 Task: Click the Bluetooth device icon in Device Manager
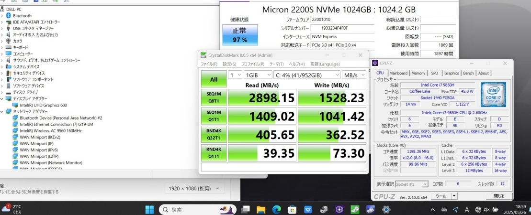click(x=9, y=16)
